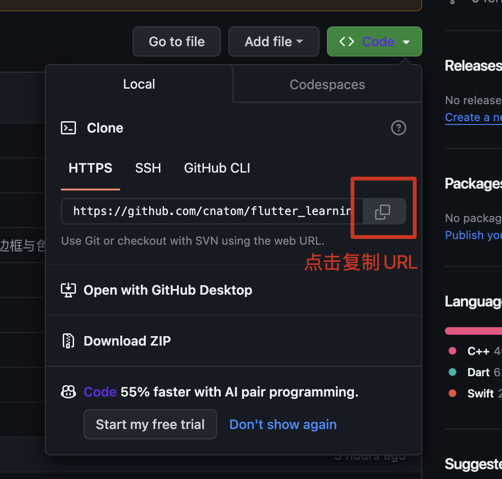Open the clone help question mark icon

(x=398, y=128)
